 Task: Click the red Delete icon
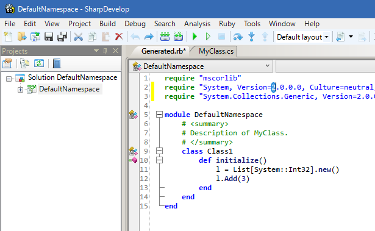(119, 37)
